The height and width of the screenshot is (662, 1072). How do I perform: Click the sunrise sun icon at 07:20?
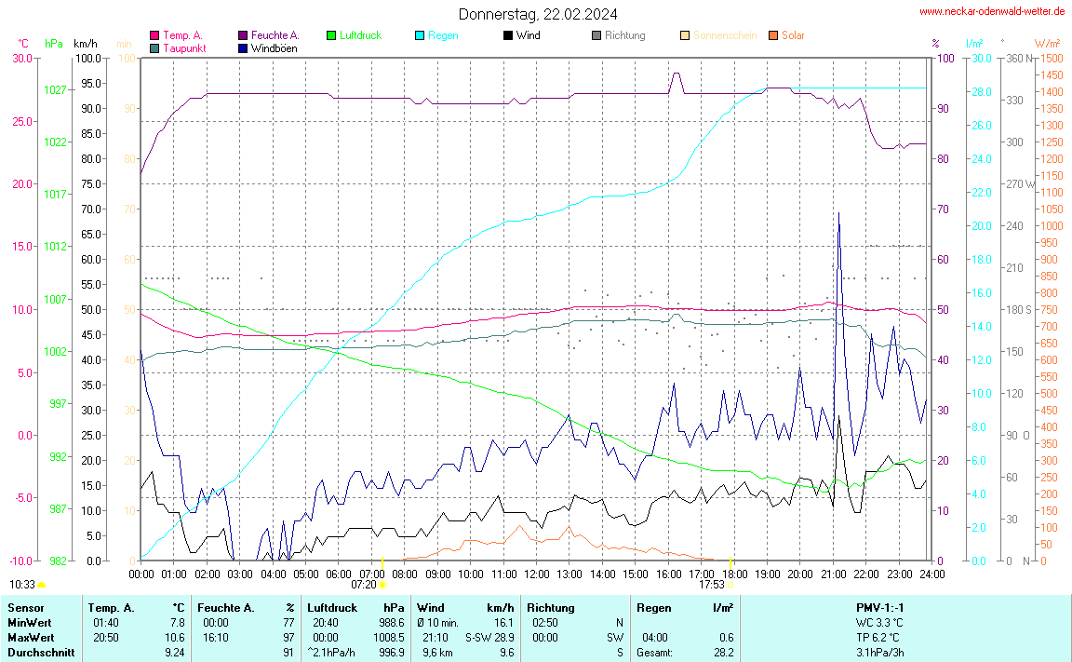pyautogui.click(x=382, y=585)
